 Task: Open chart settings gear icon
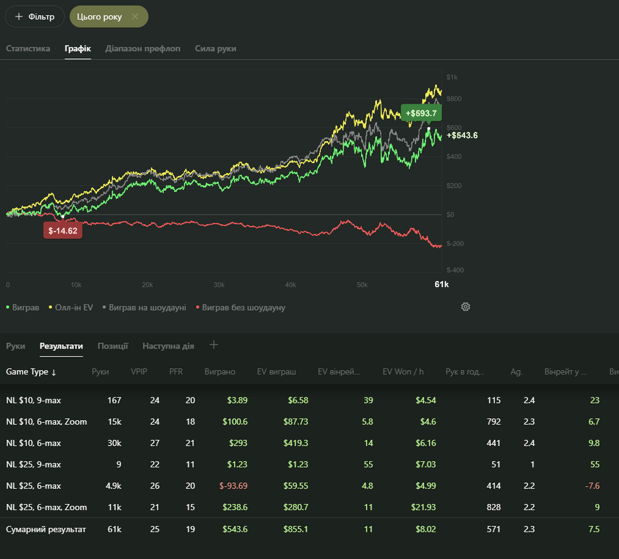click(x=465, y=306)
